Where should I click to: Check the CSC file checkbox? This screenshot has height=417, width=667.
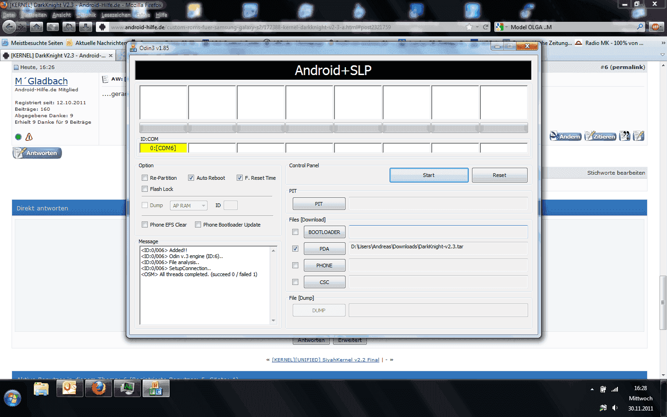click(x=295, y=282)
